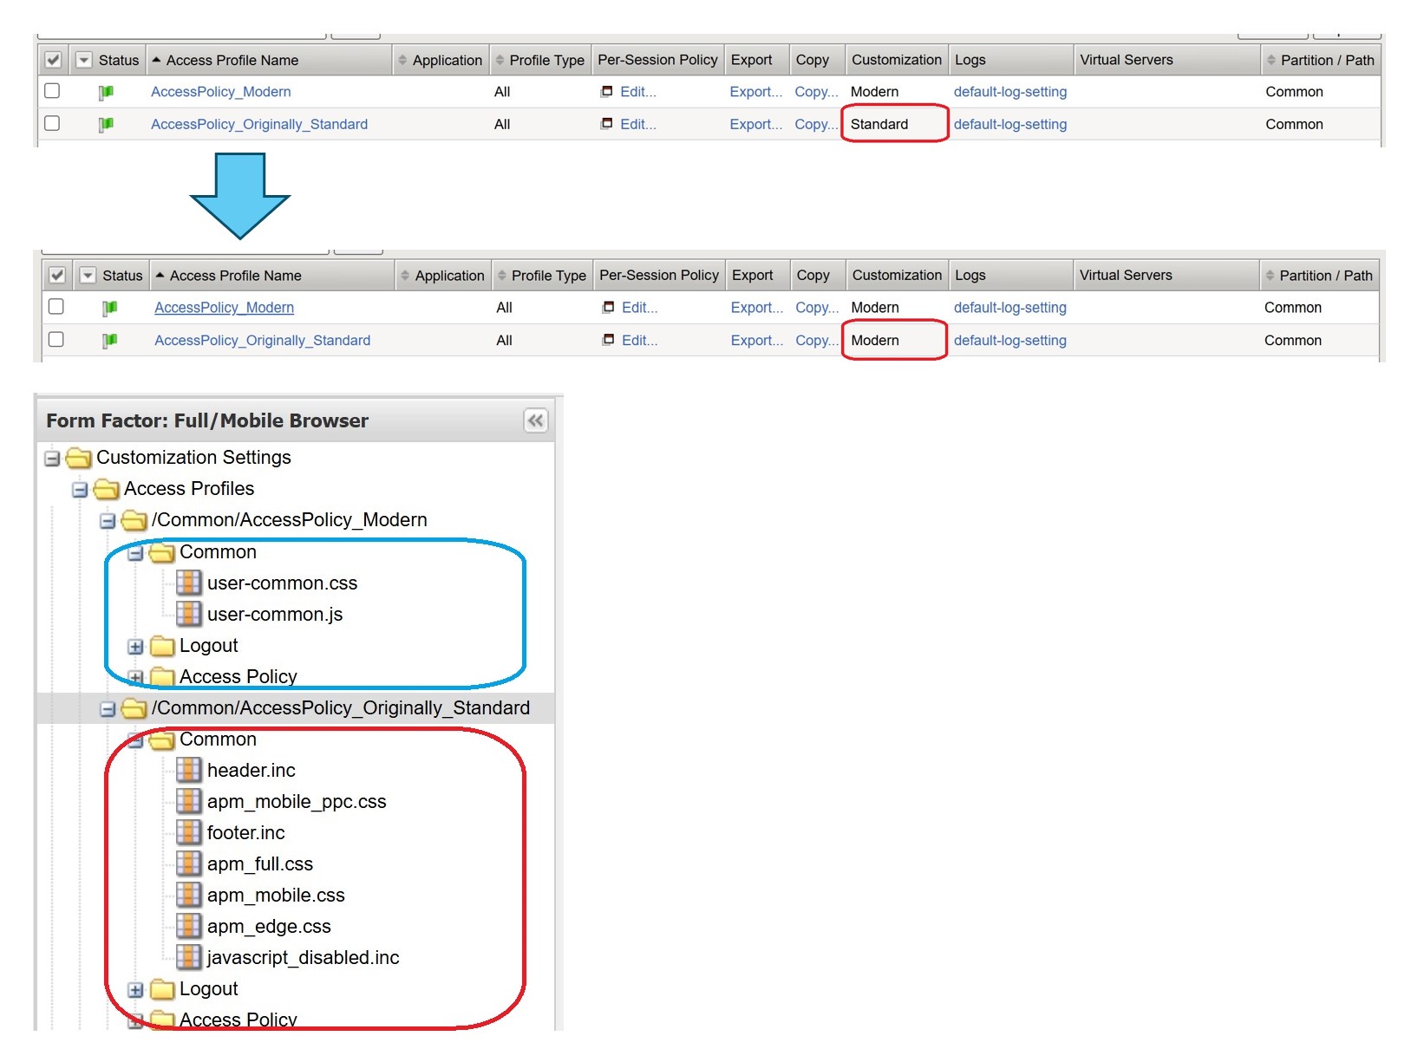Click the Per-Session Policy edit icon for AccessPolicy_Originally_Standard

[607, 124]
